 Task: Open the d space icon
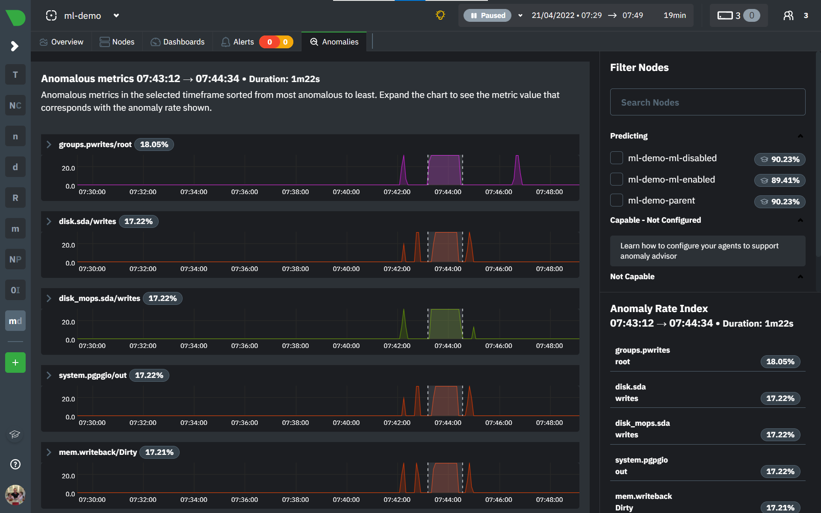[15, 167]
